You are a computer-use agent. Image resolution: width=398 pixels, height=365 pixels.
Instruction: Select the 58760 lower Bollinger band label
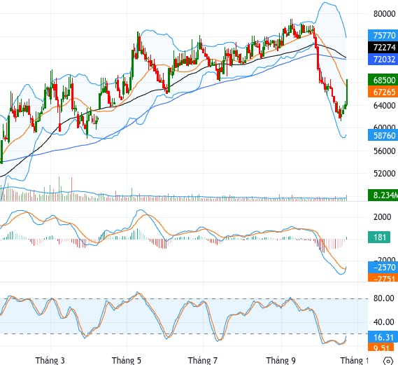(383, 135)
